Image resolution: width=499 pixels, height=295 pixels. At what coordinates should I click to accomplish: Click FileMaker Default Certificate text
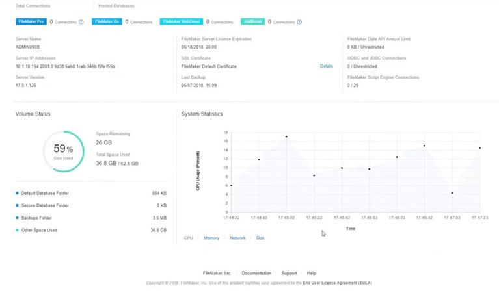click(209, 66)
